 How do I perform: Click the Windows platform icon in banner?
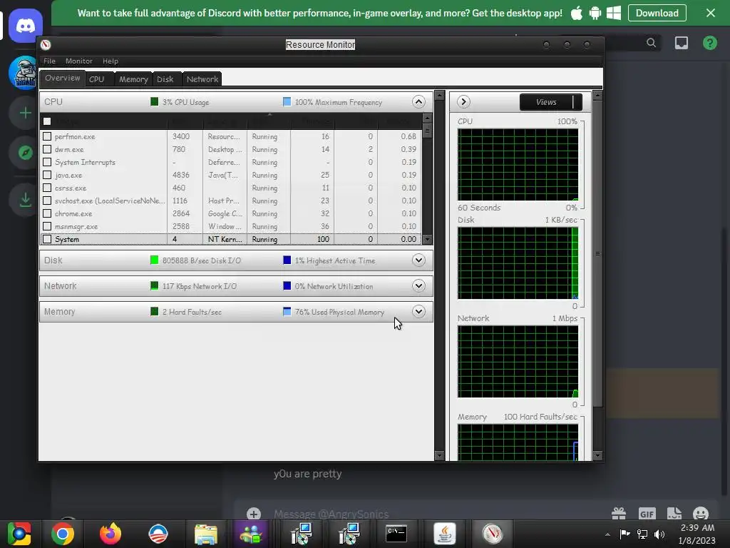[x=614, y=13]
